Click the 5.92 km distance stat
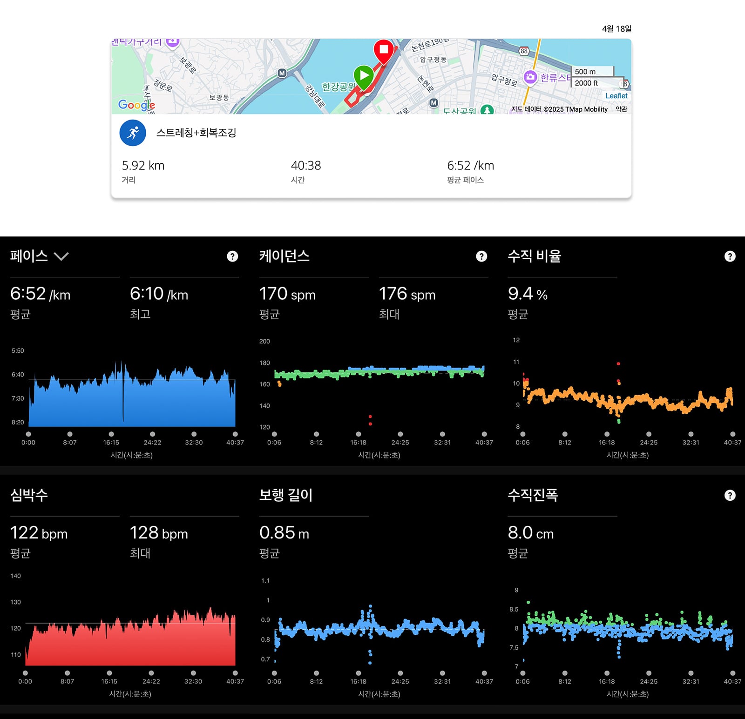The height and width of the screenshot is (719, 745). click(143, 166)
